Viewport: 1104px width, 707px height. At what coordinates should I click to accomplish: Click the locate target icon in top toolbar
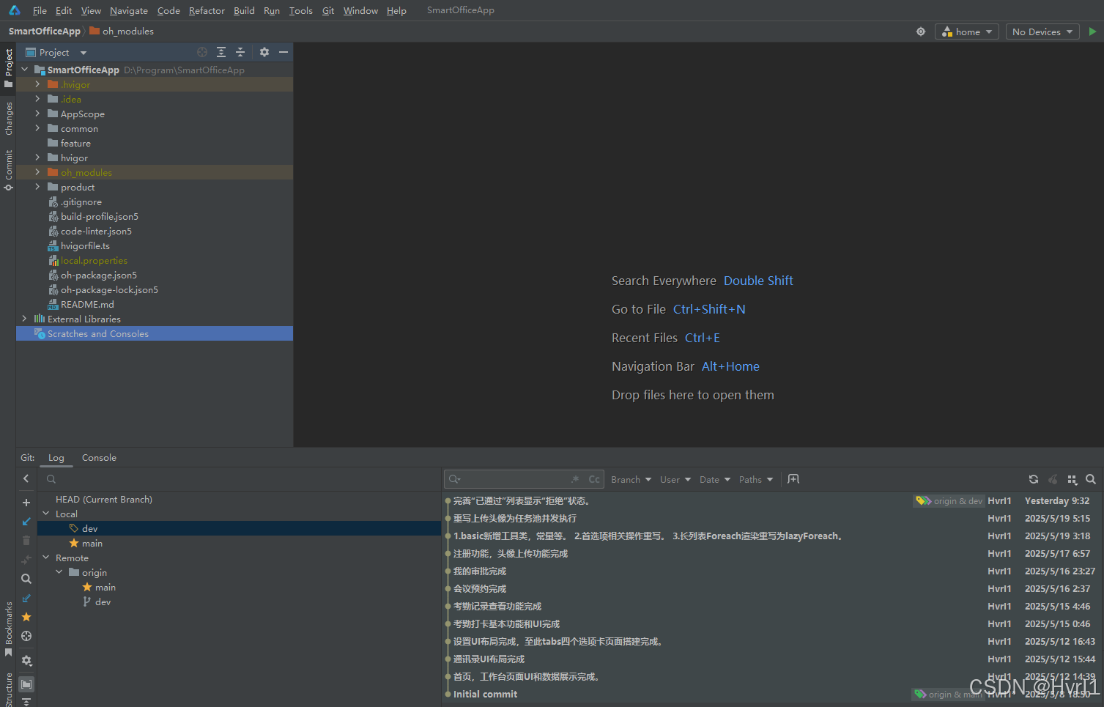[x=921, y=32]
